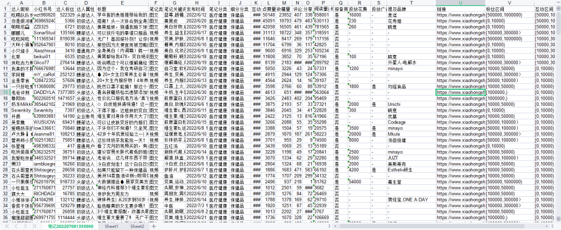This screenshot has width=561, height=230.
Task: Click fan count cell 7377385
Action: pyautogui.click(x=66, y=92)
